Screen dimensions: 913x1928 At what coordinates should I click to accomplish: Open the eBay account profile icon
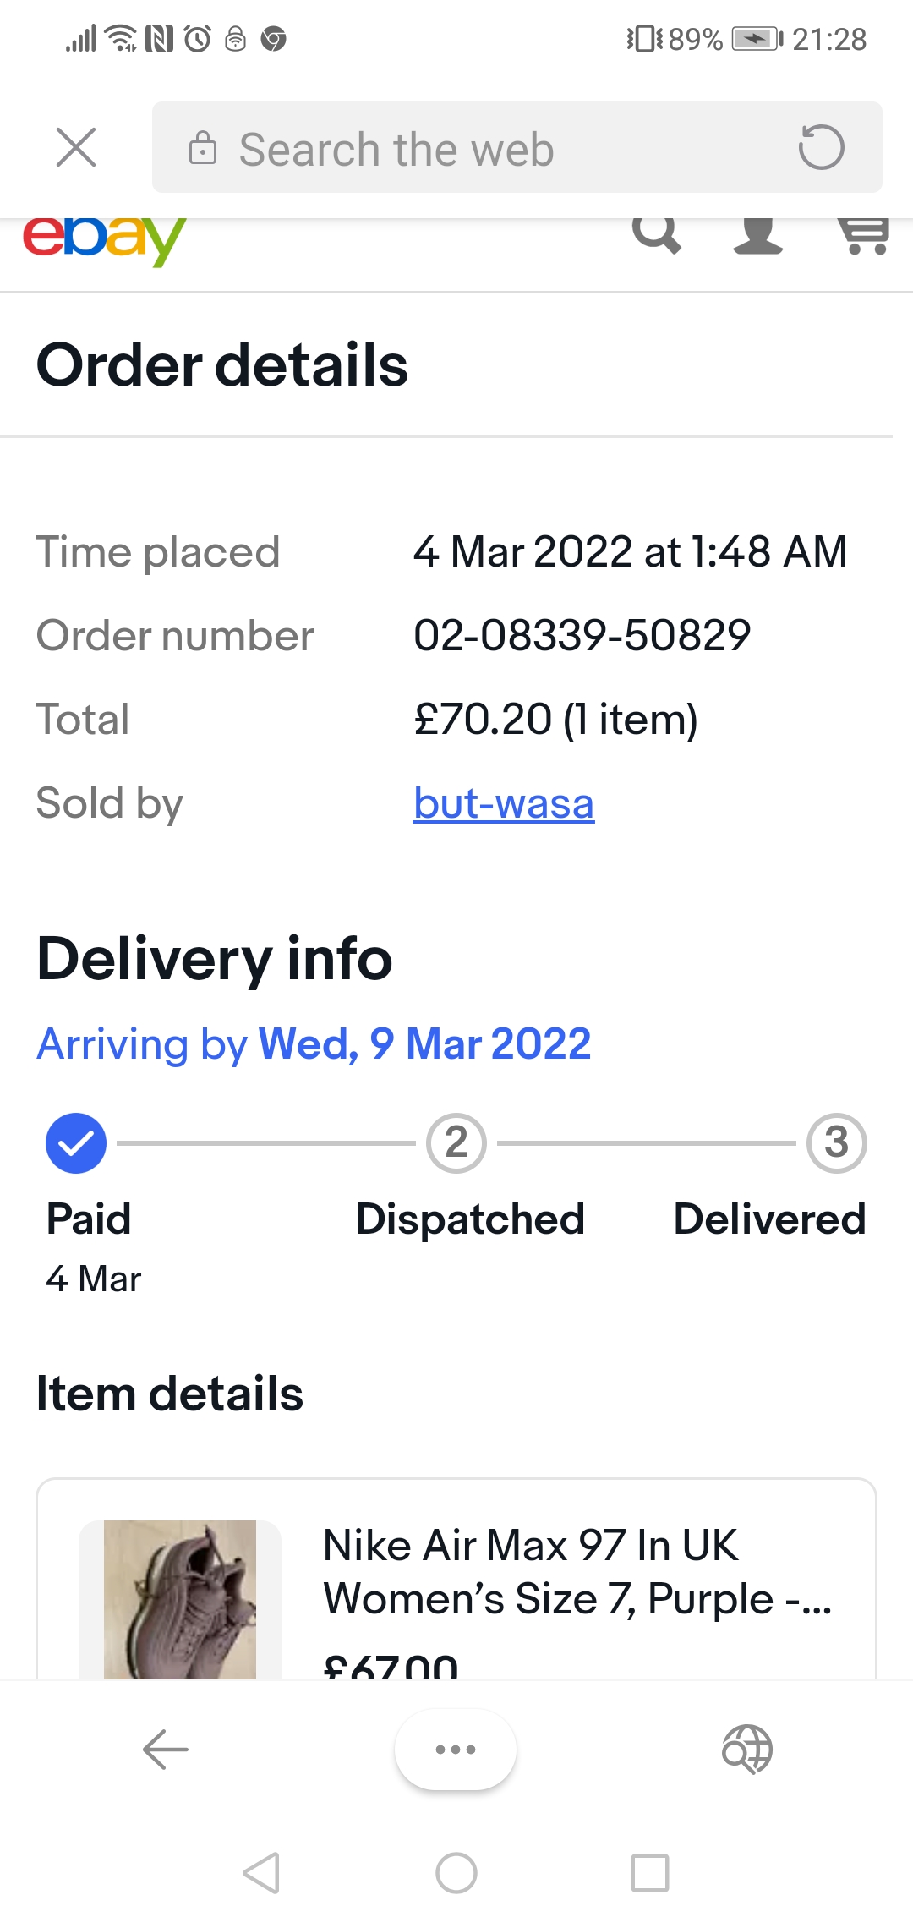[x=757, y=235]
